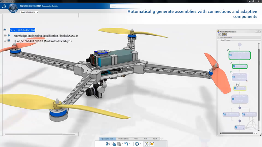Viewport: 262px width, 147px height.
Task: Click the favorites heart next to tabs
Action: (161, 139)
